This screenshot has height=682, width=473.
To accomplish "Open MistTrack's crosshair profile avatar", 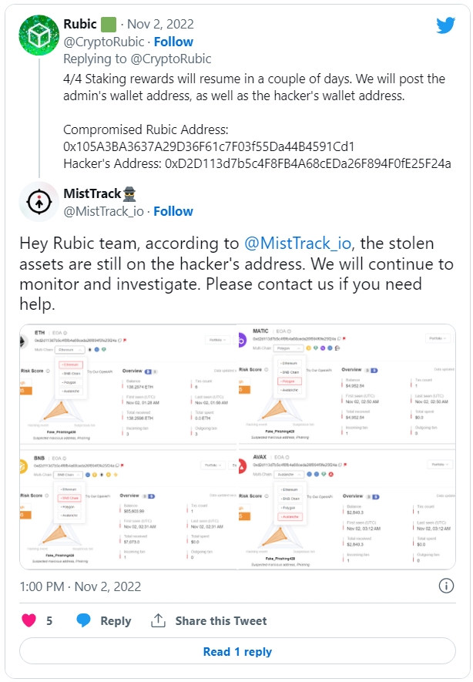I will click(x=39, y=202).
